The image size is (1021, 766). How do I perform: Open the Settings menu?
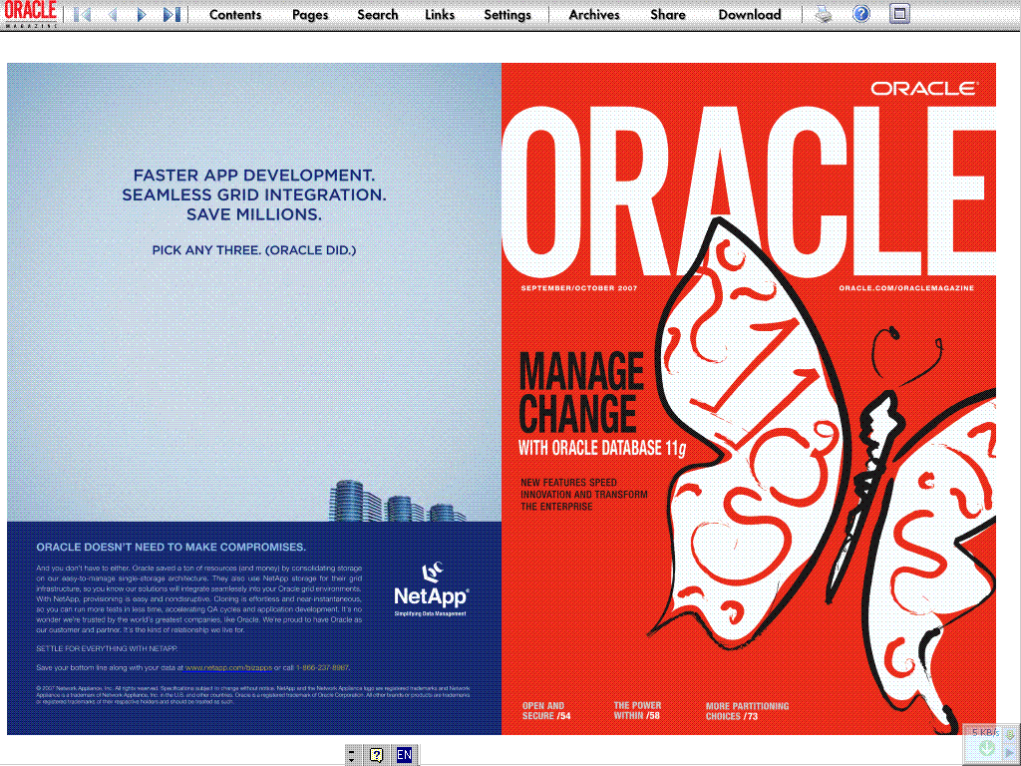point(508,15)
